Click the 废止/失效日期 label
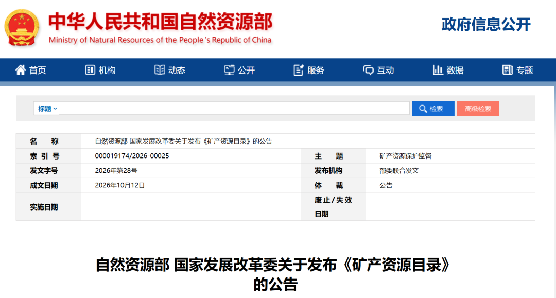 coord(333,207)
